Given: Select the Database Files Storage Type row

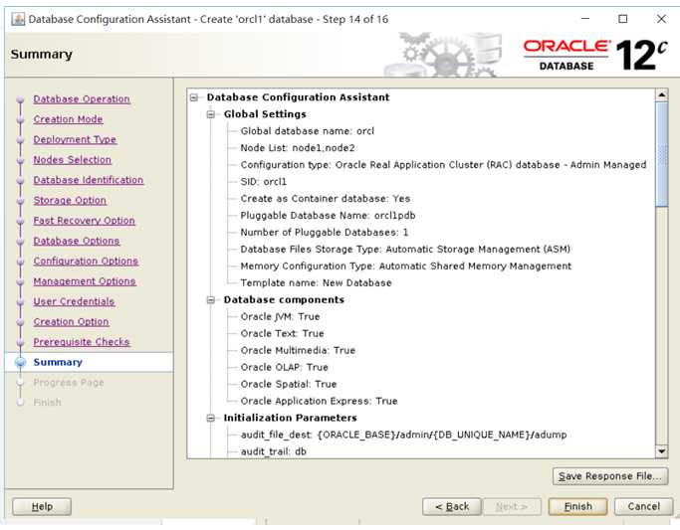Looking at the screenshot, I should click(x=405, y=250).
